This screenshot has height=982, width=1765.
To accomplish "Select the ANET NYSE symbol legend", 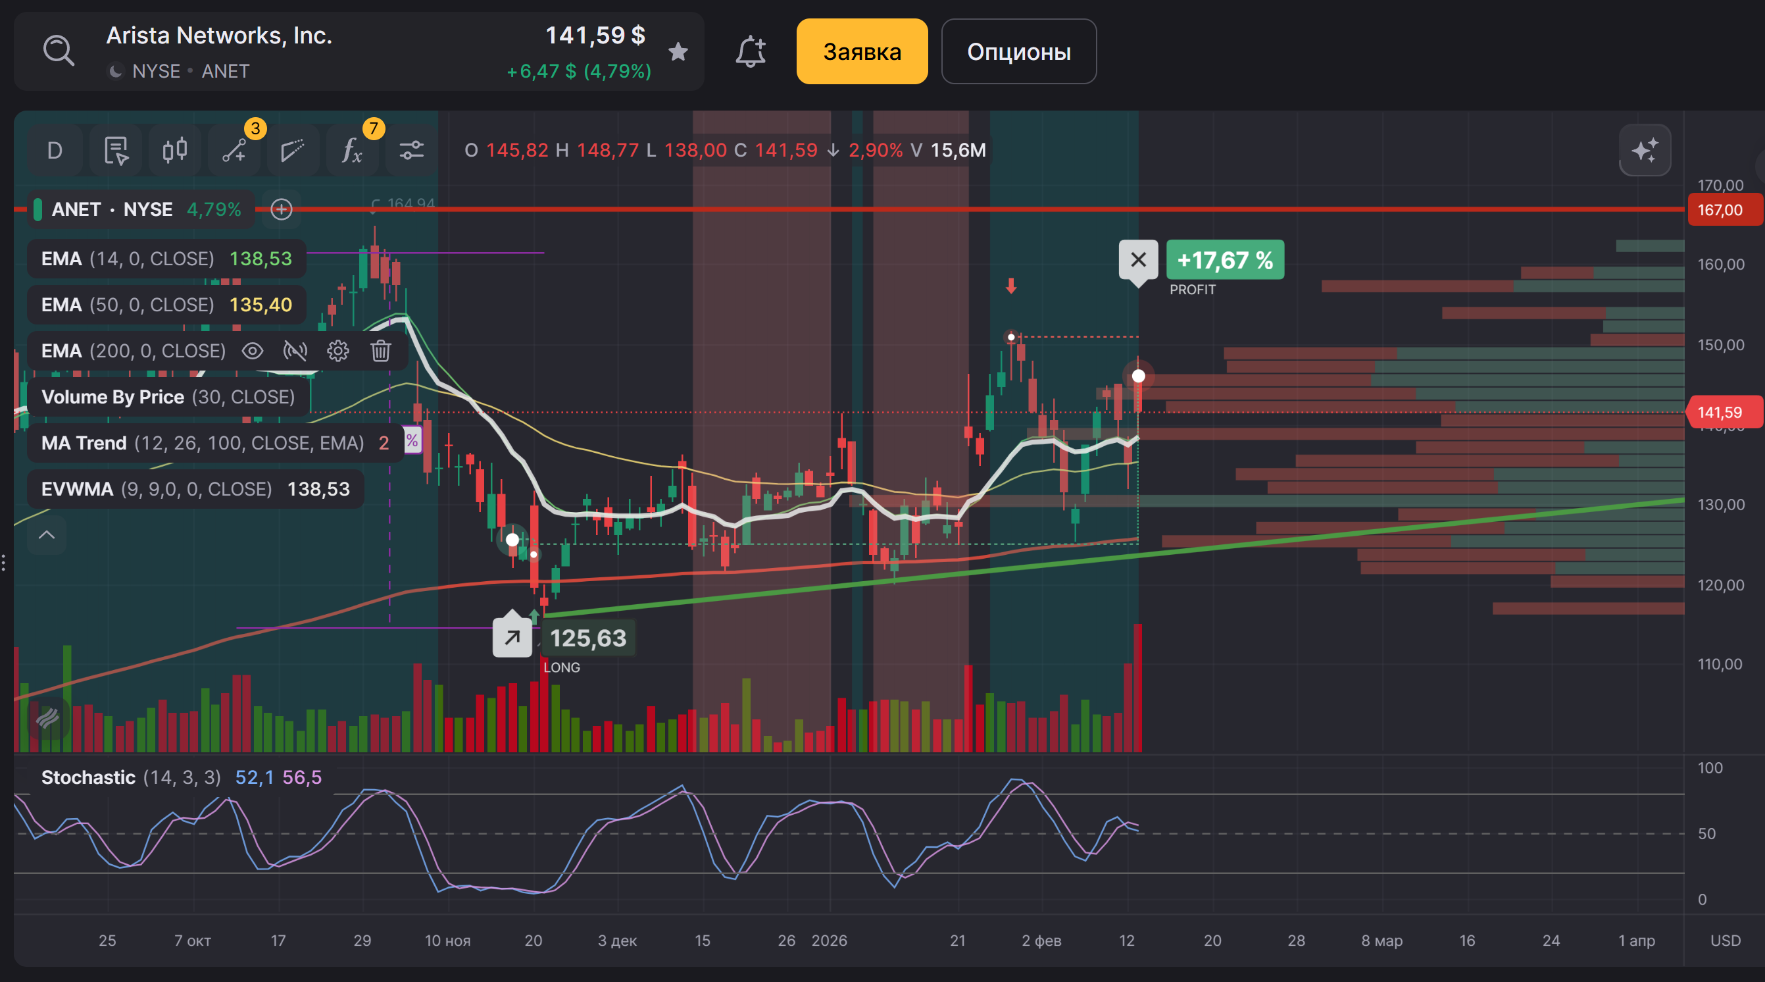I will point(141,209).
